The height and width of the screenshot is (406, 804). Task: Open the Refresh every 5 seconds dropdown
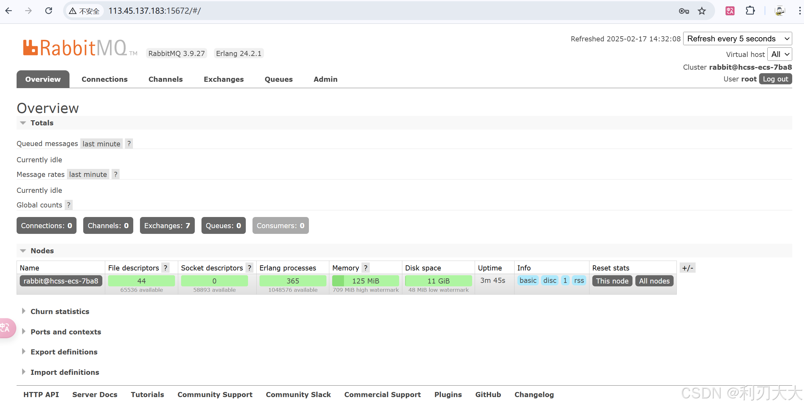coord(737,39)
